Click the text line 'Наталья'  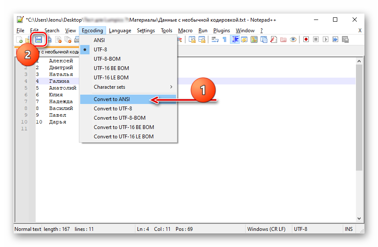coord(61,74)
